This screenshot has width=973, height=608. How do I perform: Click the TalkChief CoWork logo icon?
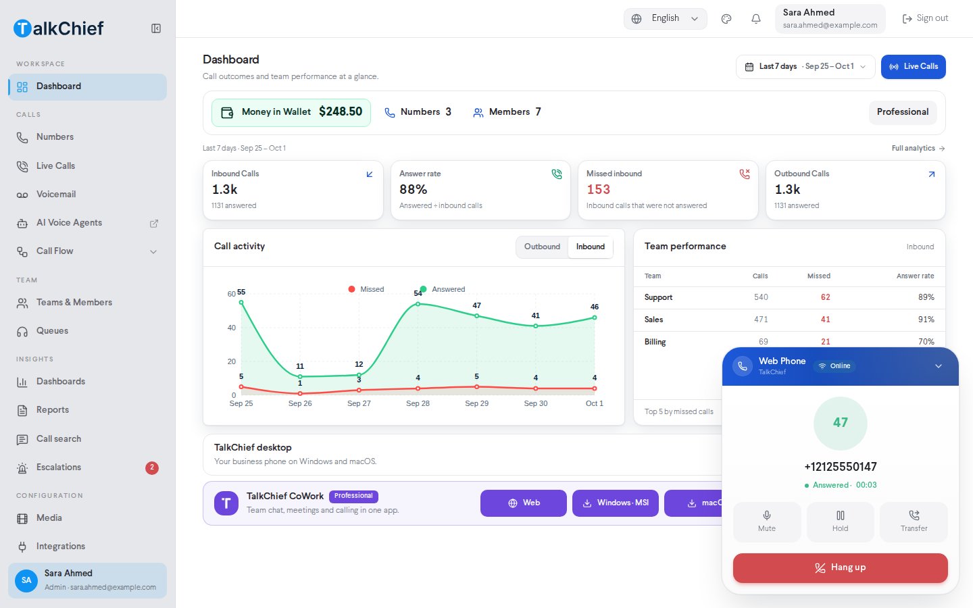point(226,503)
